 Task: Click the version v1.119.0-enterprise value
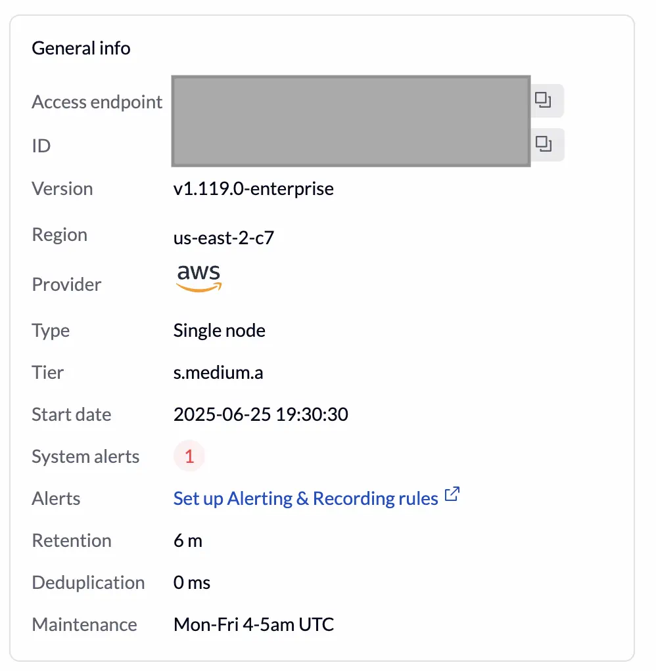tap(253, 188)
